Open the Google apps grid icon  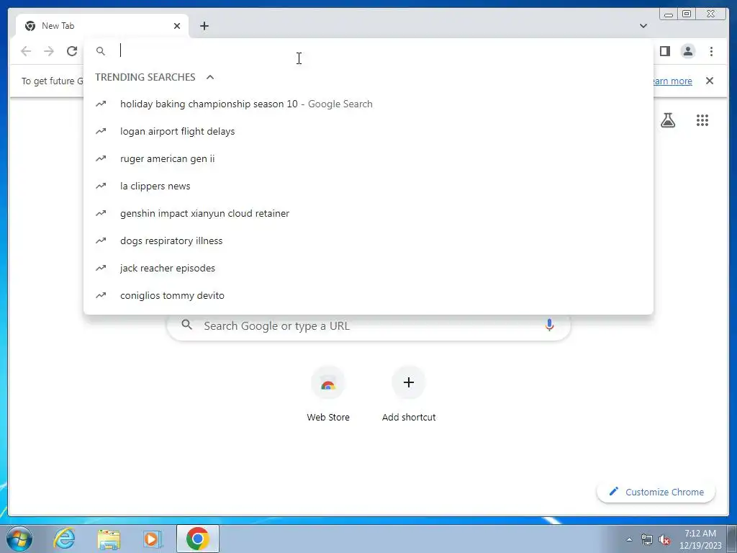(702, 120)
